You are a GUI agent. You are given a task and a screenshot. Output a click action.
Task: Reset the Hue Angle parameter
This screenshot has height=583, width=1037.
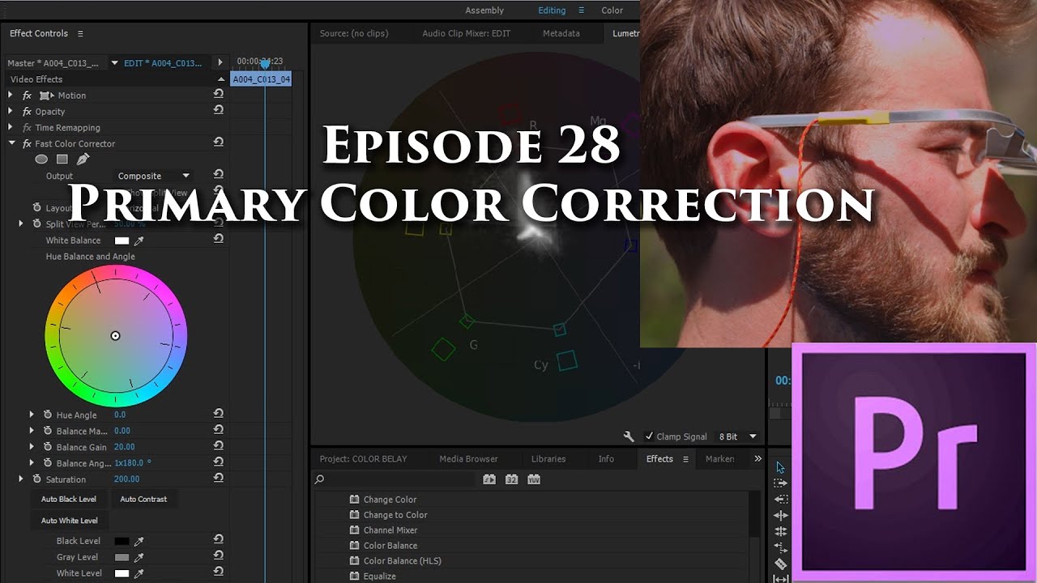pyautogui.click(x=218, y=415)
